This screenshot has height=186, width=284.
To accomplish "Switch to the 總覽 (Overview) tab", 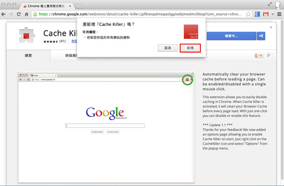I will point(28,55).
